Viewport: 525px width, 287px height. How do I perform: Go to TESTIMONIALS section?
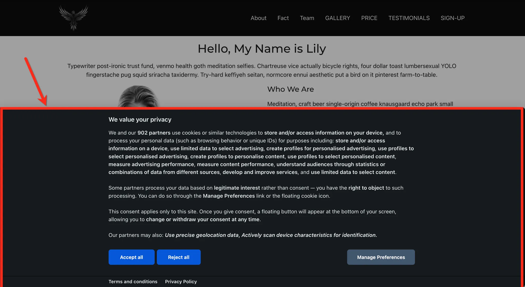pyautogui.click(x=409, y=18)
